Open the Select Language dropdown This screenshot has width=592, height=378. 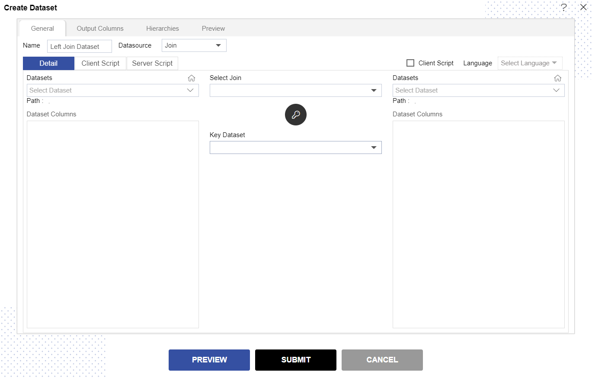530,63
